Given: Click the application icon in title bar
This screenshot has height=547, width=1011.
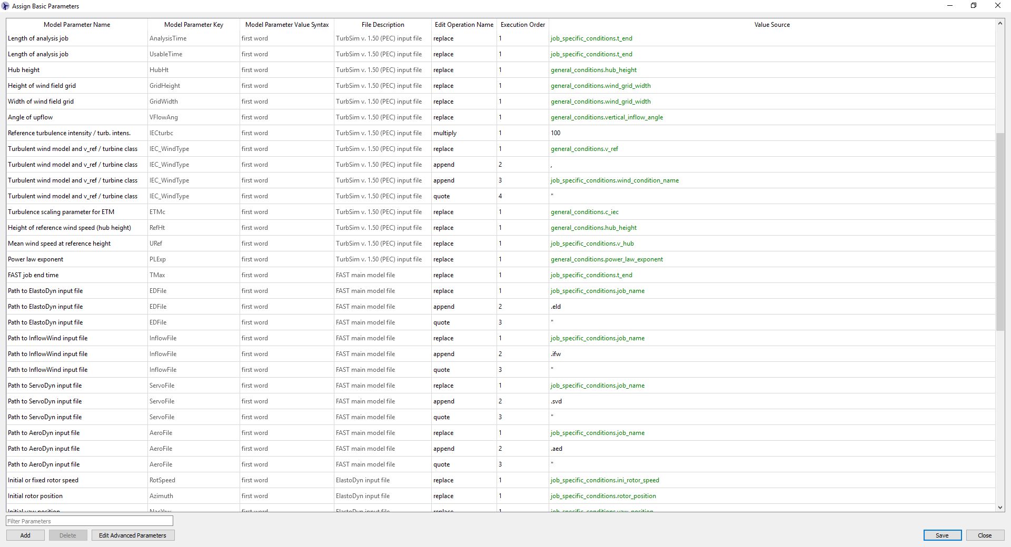Looking at the screenshot, I should 6,6.
